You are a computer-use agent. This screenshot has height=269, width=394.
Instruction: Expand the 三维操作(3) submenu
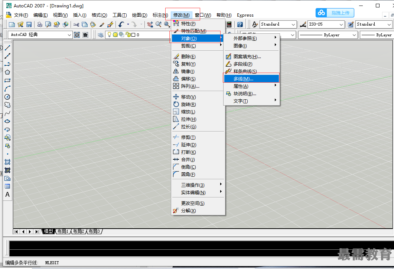click(x=197, y=185)
